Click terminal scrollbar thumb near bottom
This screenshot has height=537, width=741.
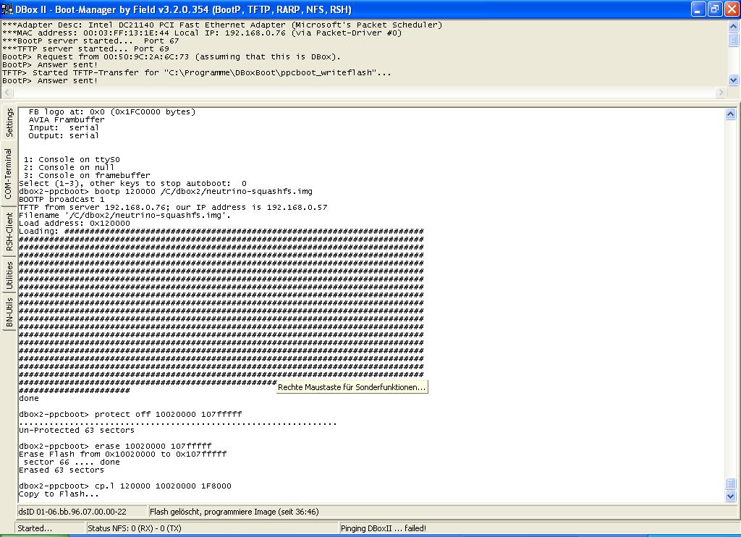730,484
